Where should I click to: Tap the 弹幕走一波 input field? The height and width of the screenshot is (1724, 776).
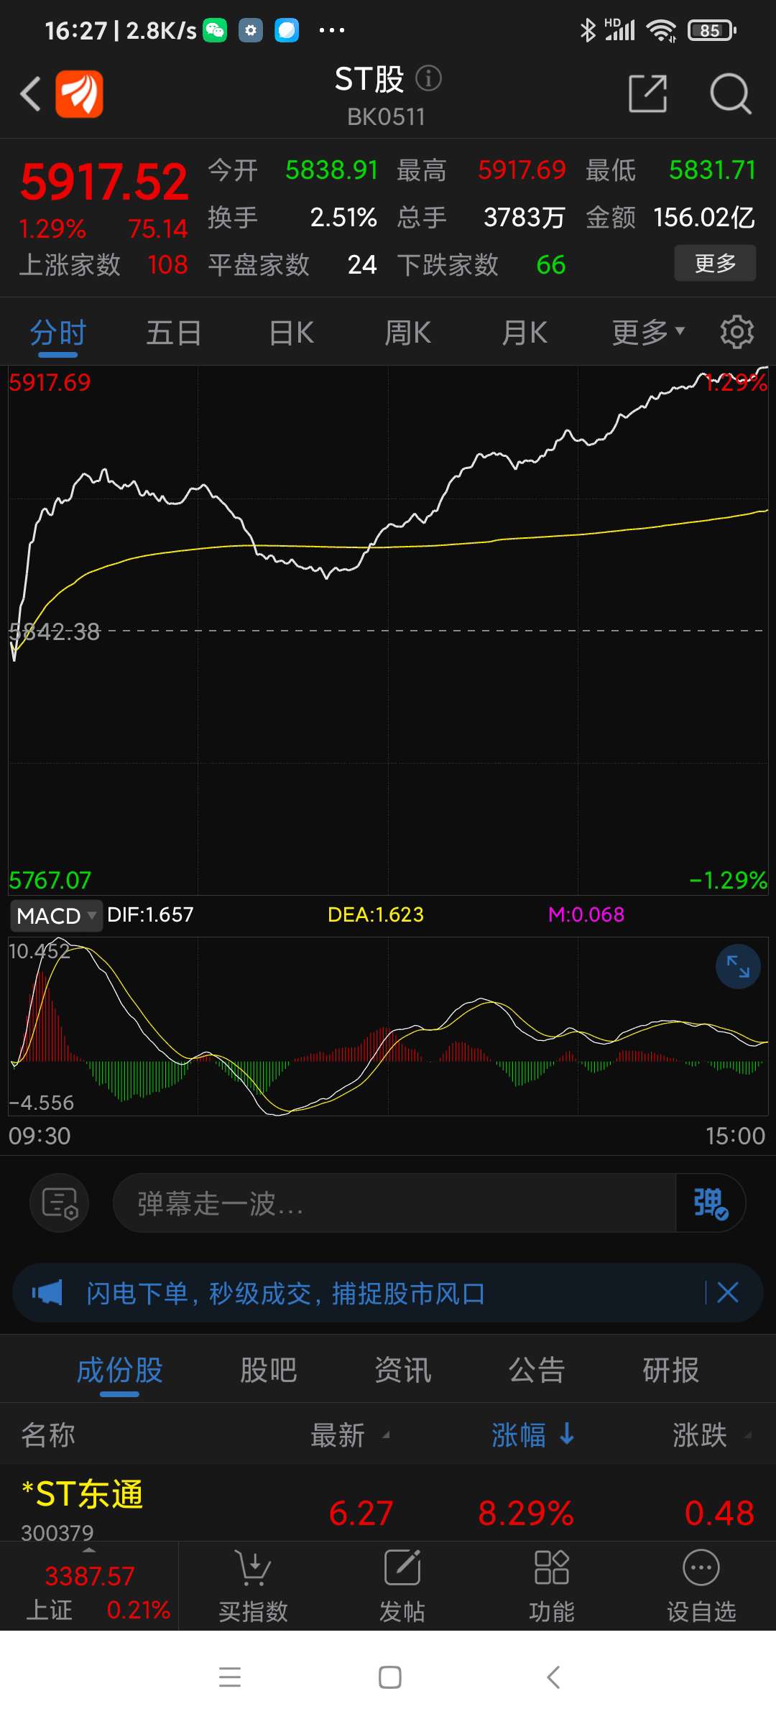pos(394,1203)
